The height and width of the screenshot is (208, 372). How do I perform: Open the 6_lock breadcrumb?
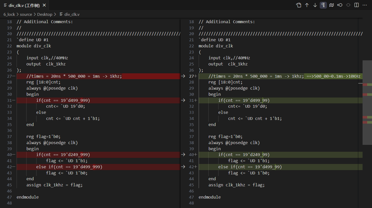coord(9,14)
